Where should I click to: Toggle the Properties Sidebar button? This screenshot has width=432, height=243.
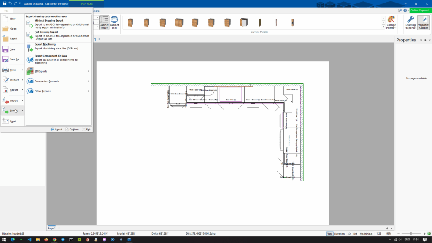[423, 22]
